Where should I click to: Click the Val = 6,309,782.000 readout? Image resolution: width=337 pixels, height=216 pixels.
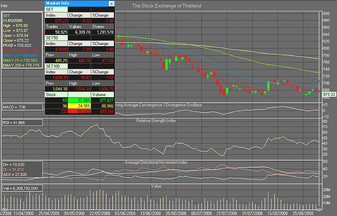[x=20, y=188]
